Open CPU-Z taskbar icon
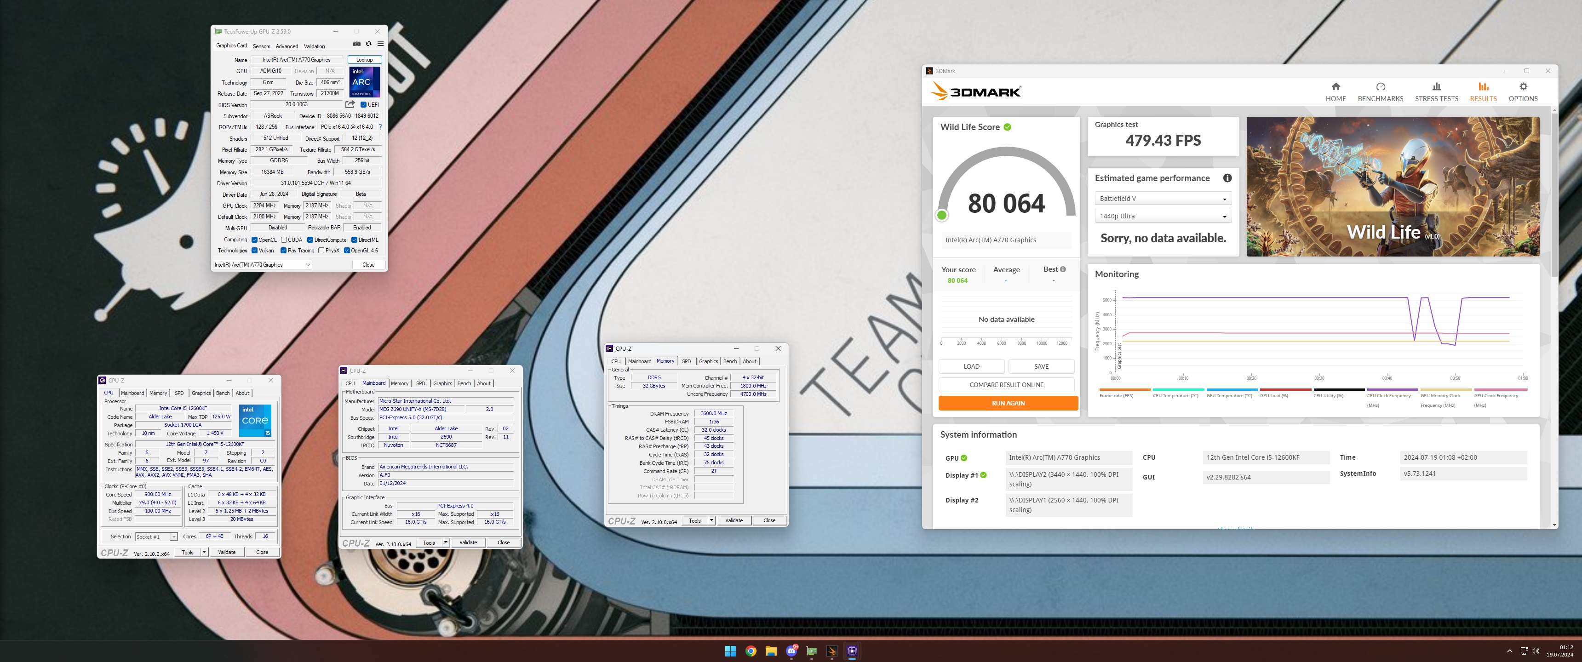The height and width of the screenshot is (662, 1582). pos(852,651)
